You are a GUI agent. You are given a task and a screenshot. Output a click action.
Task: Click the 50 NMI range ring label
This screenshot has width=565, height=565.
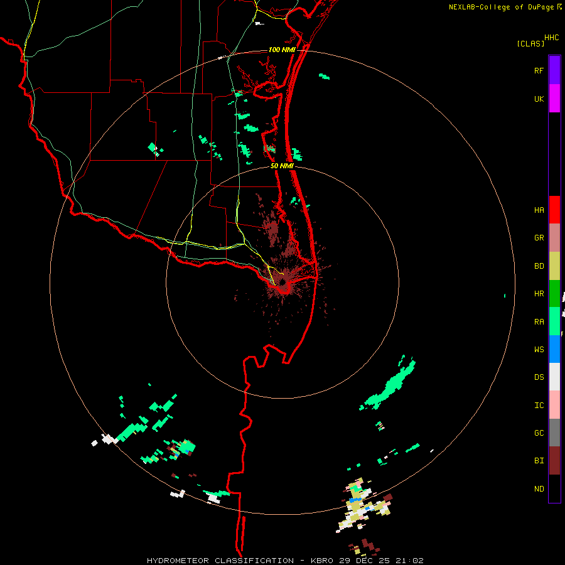click(x=282, y=166)
